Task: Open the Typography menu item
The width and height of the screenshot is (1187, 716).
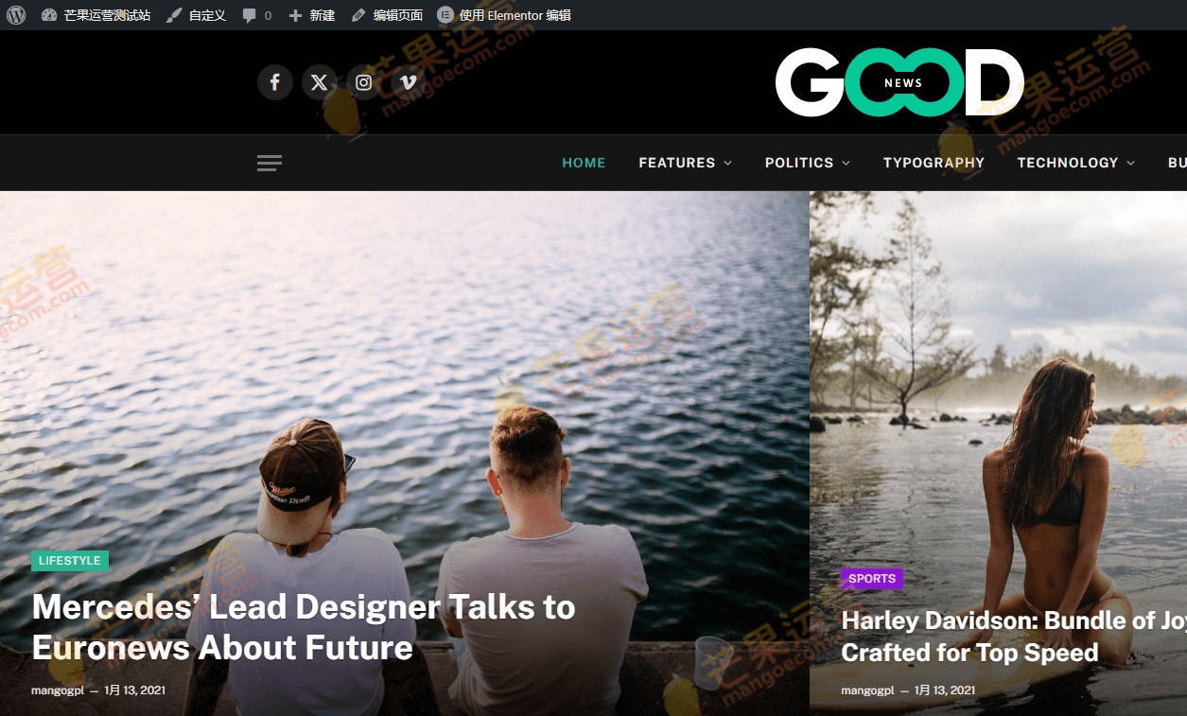Action: point(934,163)
